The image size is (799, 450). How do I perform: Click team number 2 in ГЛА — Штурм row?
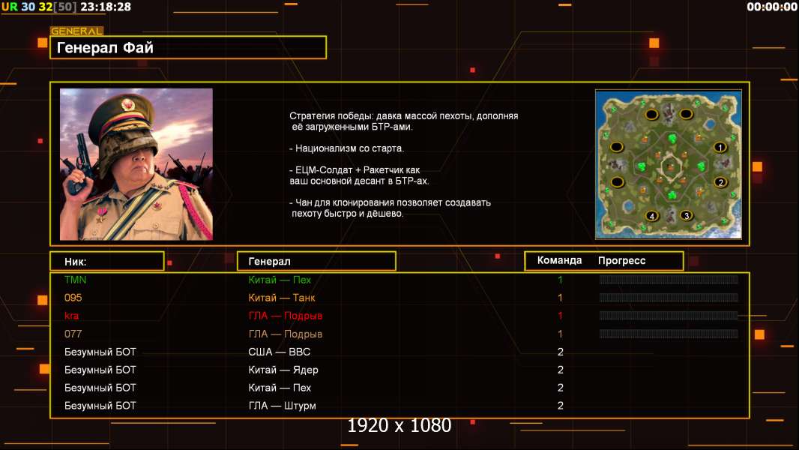[x=561, y=406]
